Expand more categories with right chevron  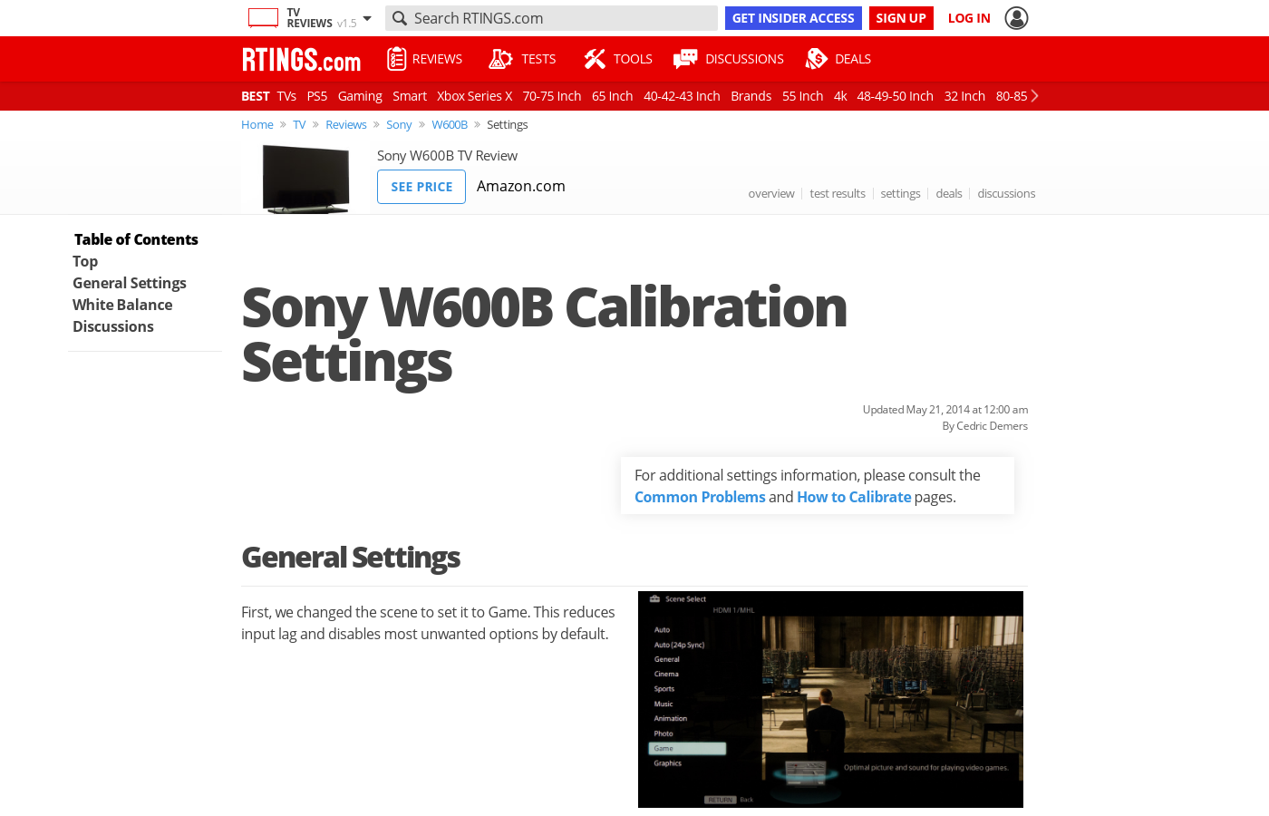[1034, 96]
